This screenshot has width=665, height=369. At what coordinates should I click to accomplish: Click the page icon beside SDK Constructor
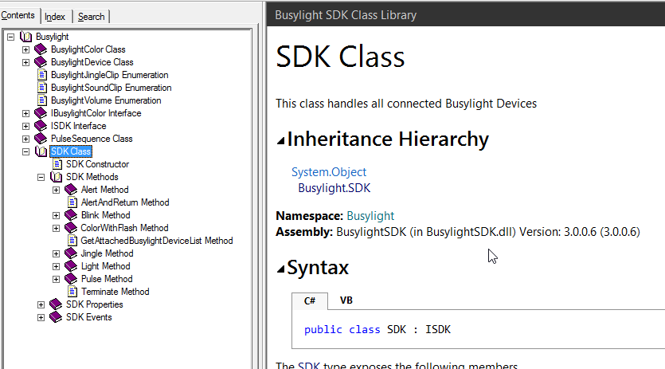57,164
